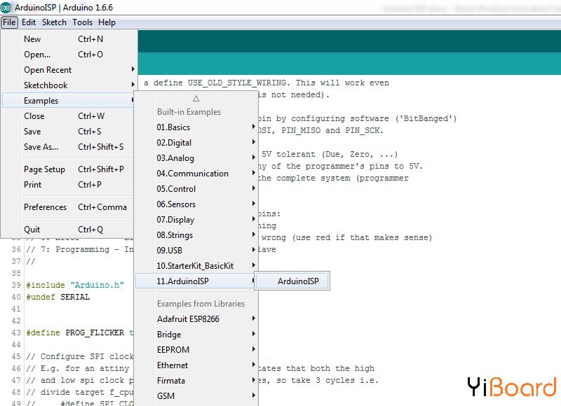
Task: Expand the 03.Analog examples
Action: [x=196, y=157]
